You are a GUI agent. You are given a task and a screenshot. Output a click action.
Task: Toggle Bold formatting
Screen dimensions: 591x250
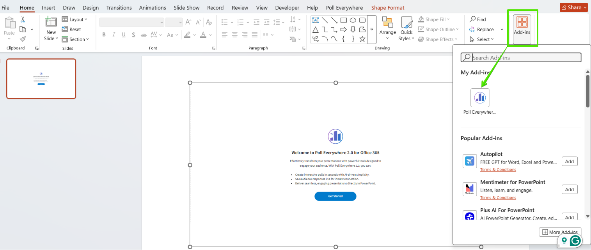[104, 35]
